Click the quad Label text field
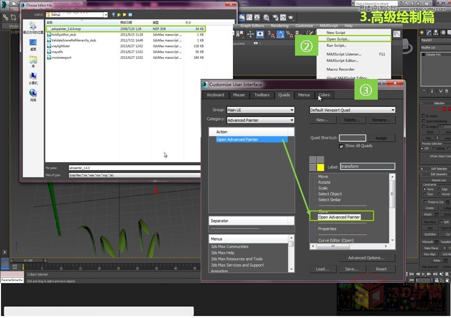 (x=367, y=166)
